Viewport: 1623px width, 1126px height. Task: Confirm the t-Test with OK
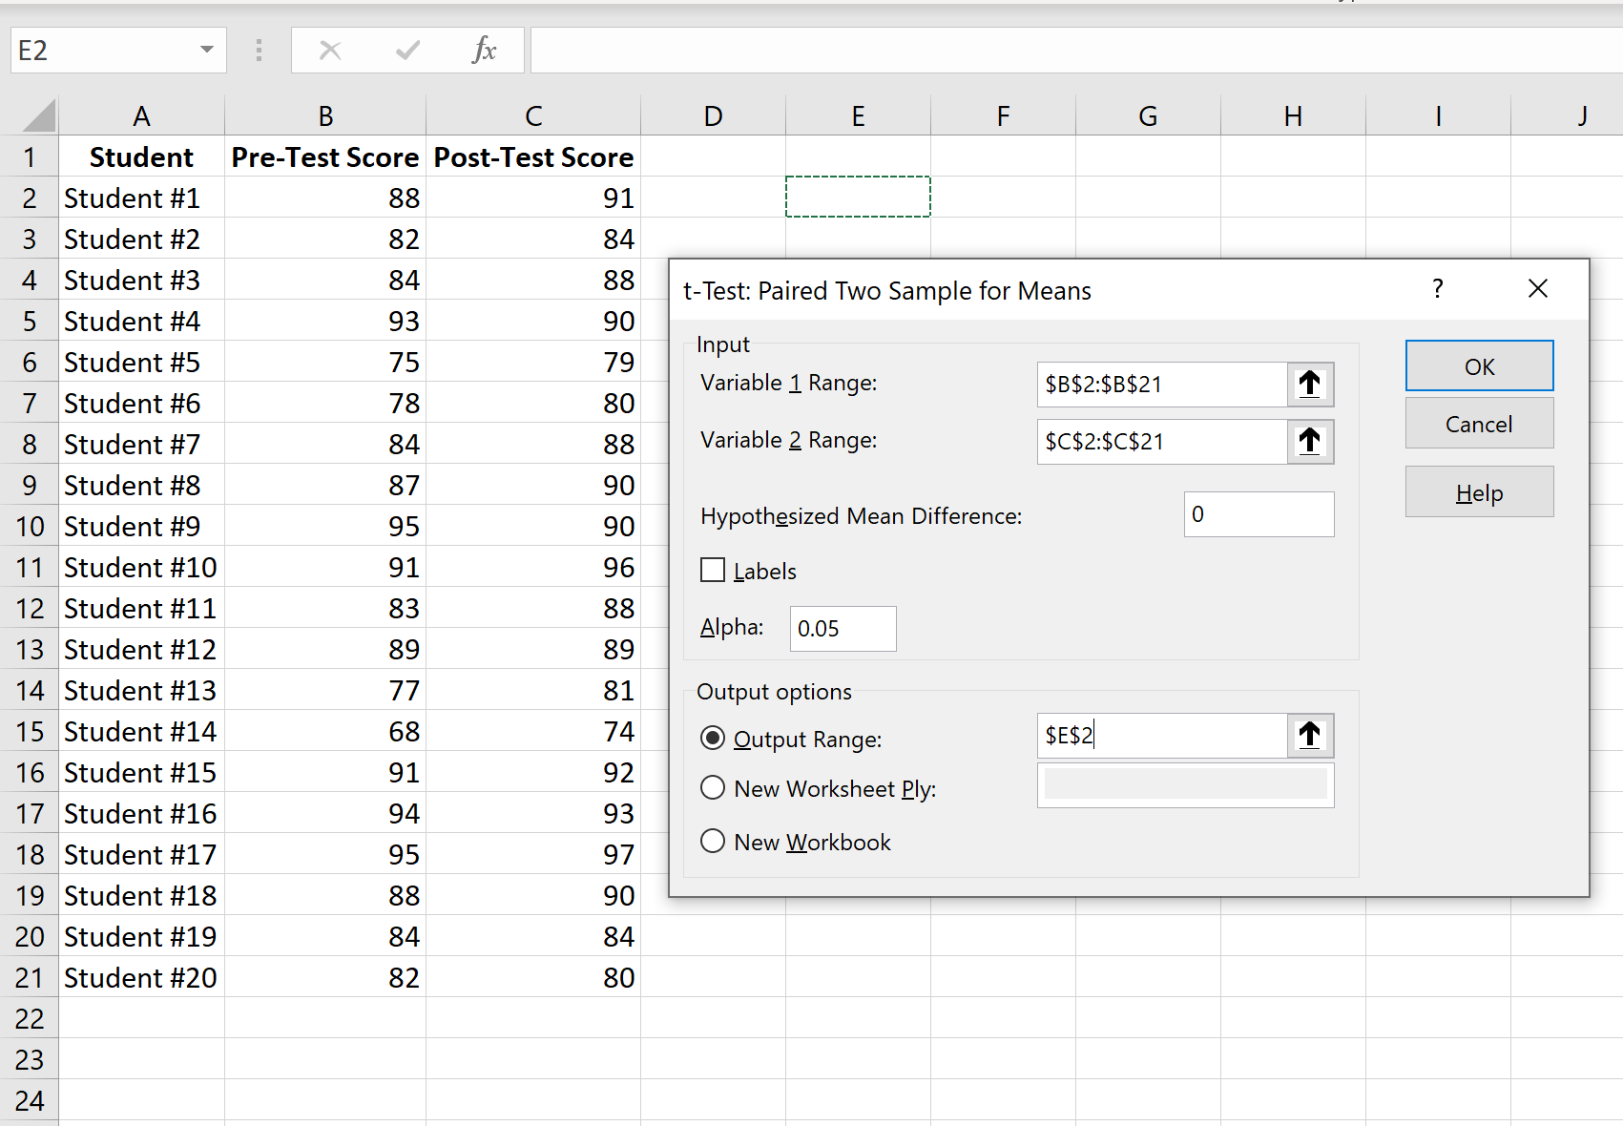[x=1479, y=366]
